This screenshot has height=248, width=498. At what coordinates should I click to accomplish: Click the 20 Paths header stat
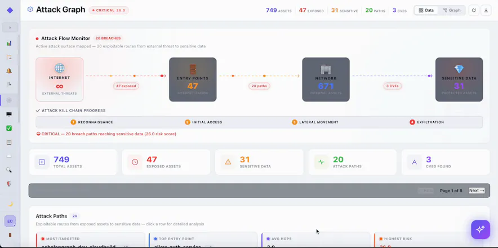tap(375, 10)
